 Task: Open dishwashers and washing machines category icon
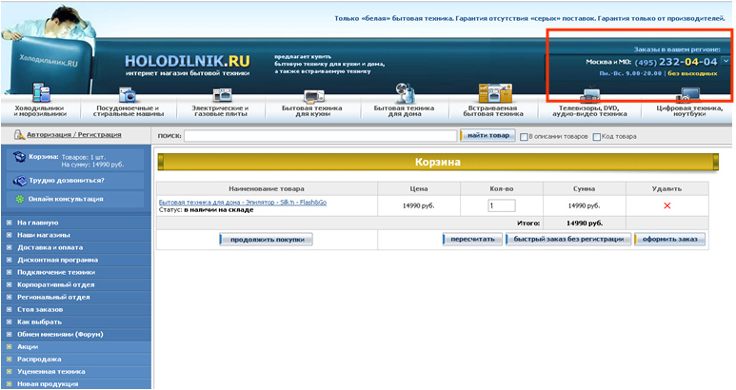pyautogui.click(x=128, y=94)
